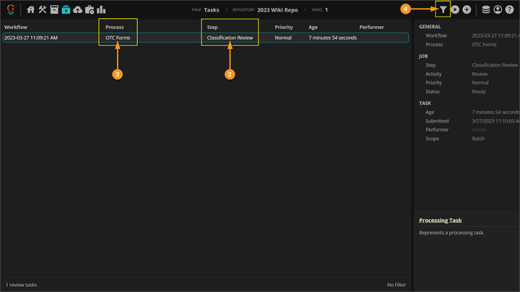Open the repository database stack icon
520x292 pixels.
point(486,10)
